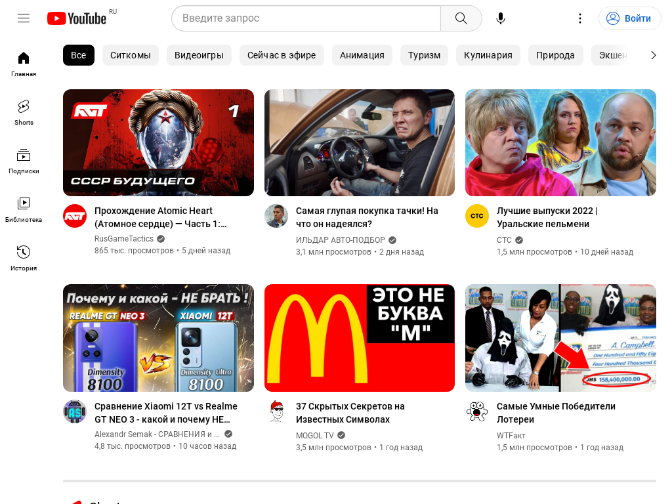
Task: Click the text 3,5 млн просмотров
Action: (333, 448)
